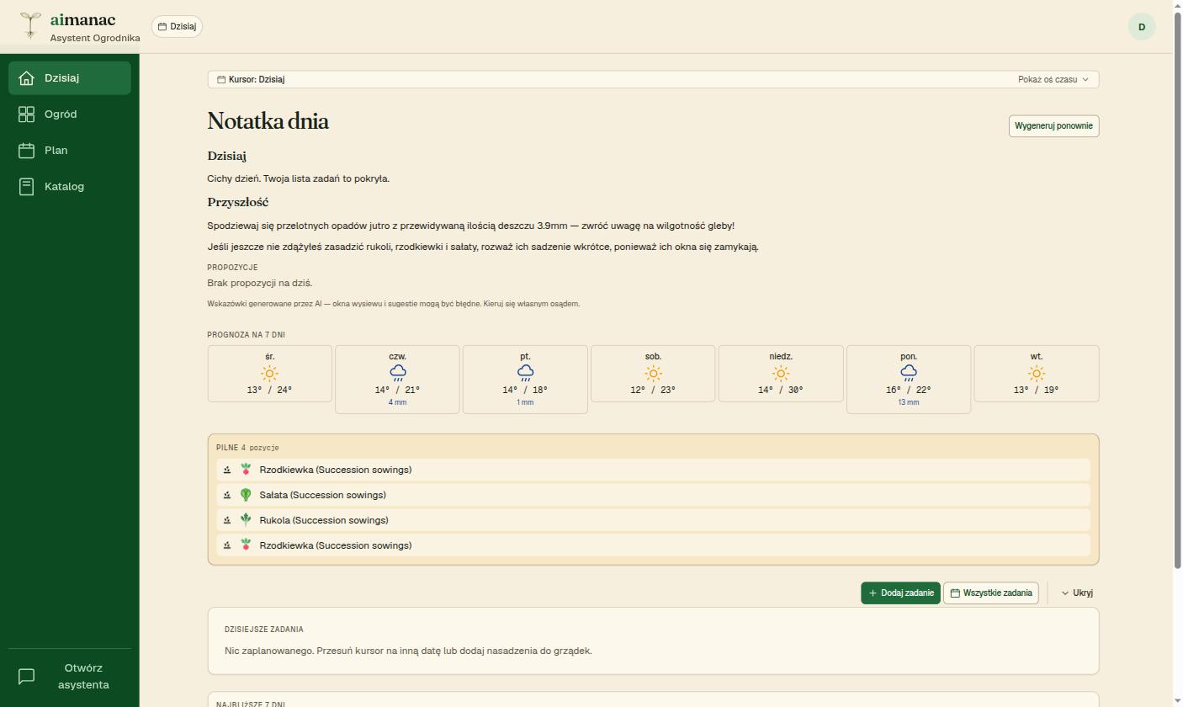The width and height of the screenshot is (1183, 707).
Task: Click the Rukola leaf icon
Action: (x=246, y=520)
